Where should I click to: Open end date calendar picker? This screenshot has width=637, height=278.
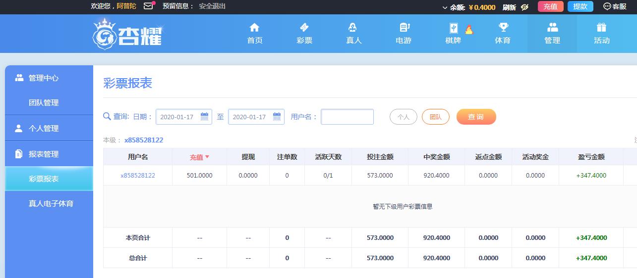click(277, 117)
